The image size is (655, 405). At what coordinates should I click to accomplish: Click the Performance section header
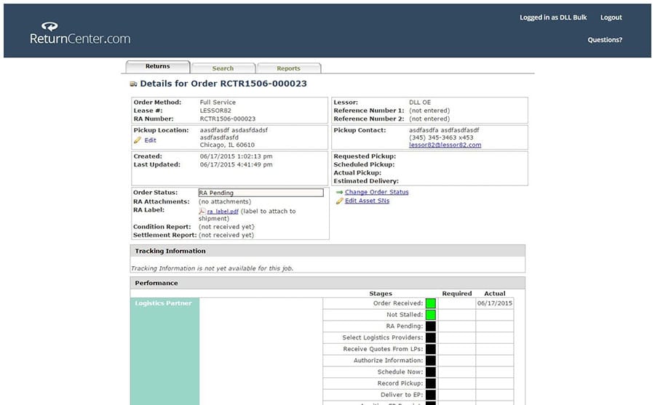click(327, 283)
